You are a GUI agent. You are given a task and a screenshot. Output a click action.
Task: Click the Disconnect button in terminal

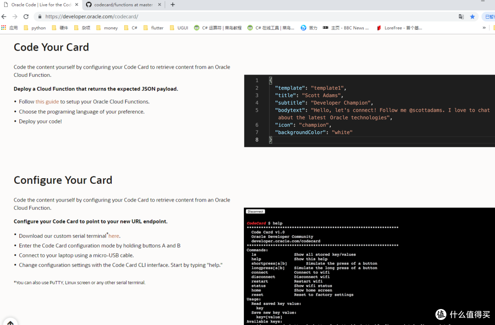(x=255, y=212)
